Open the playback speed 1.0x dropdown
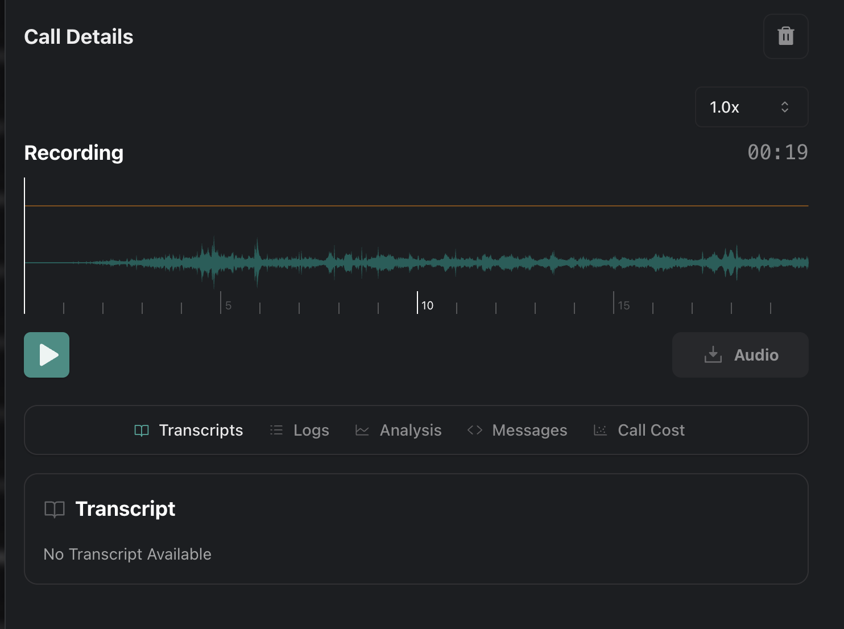 (751, 107)
